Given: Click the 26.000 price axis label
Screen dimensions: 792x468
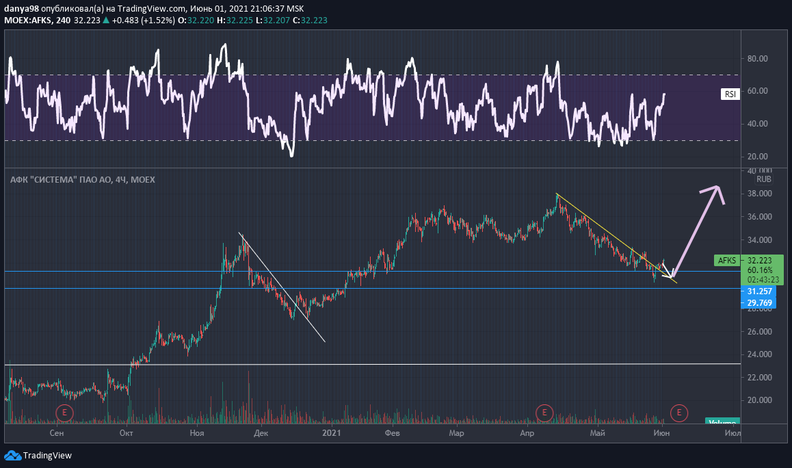Looking at the screenshot, I should [x=760, y=332].
